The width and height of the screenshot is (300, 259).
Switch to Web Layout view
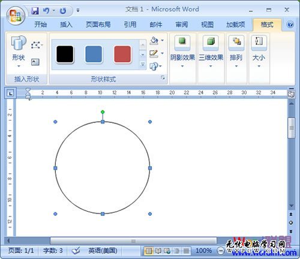pyautogui.click(x=167, y=251)
